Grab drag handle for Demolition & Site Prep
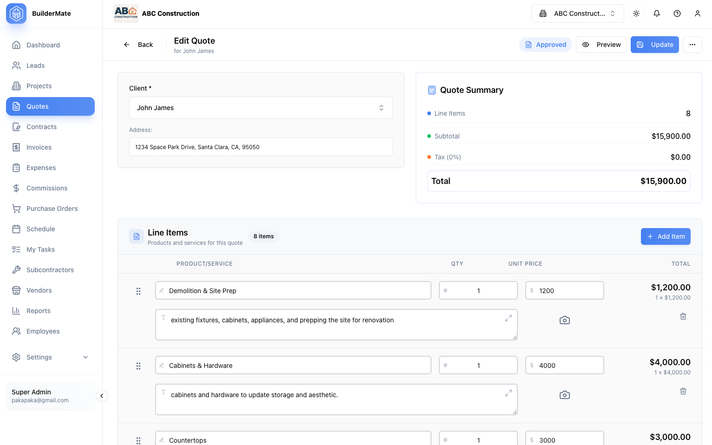 coord(138,291)
